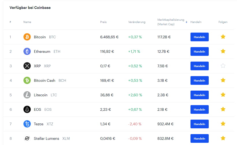Click the market cap 117.2B €

(x=164, y=37)
